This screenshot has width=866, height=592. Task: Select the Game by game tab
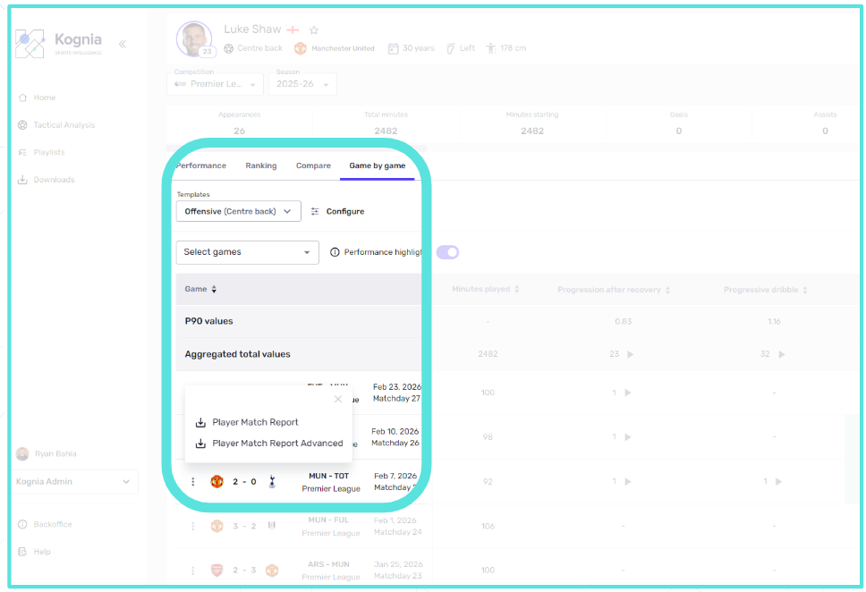(x=378, y=165)
